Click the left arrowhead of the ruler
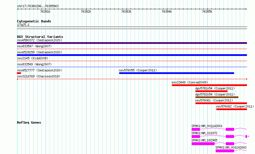 [x=18, y=9]
